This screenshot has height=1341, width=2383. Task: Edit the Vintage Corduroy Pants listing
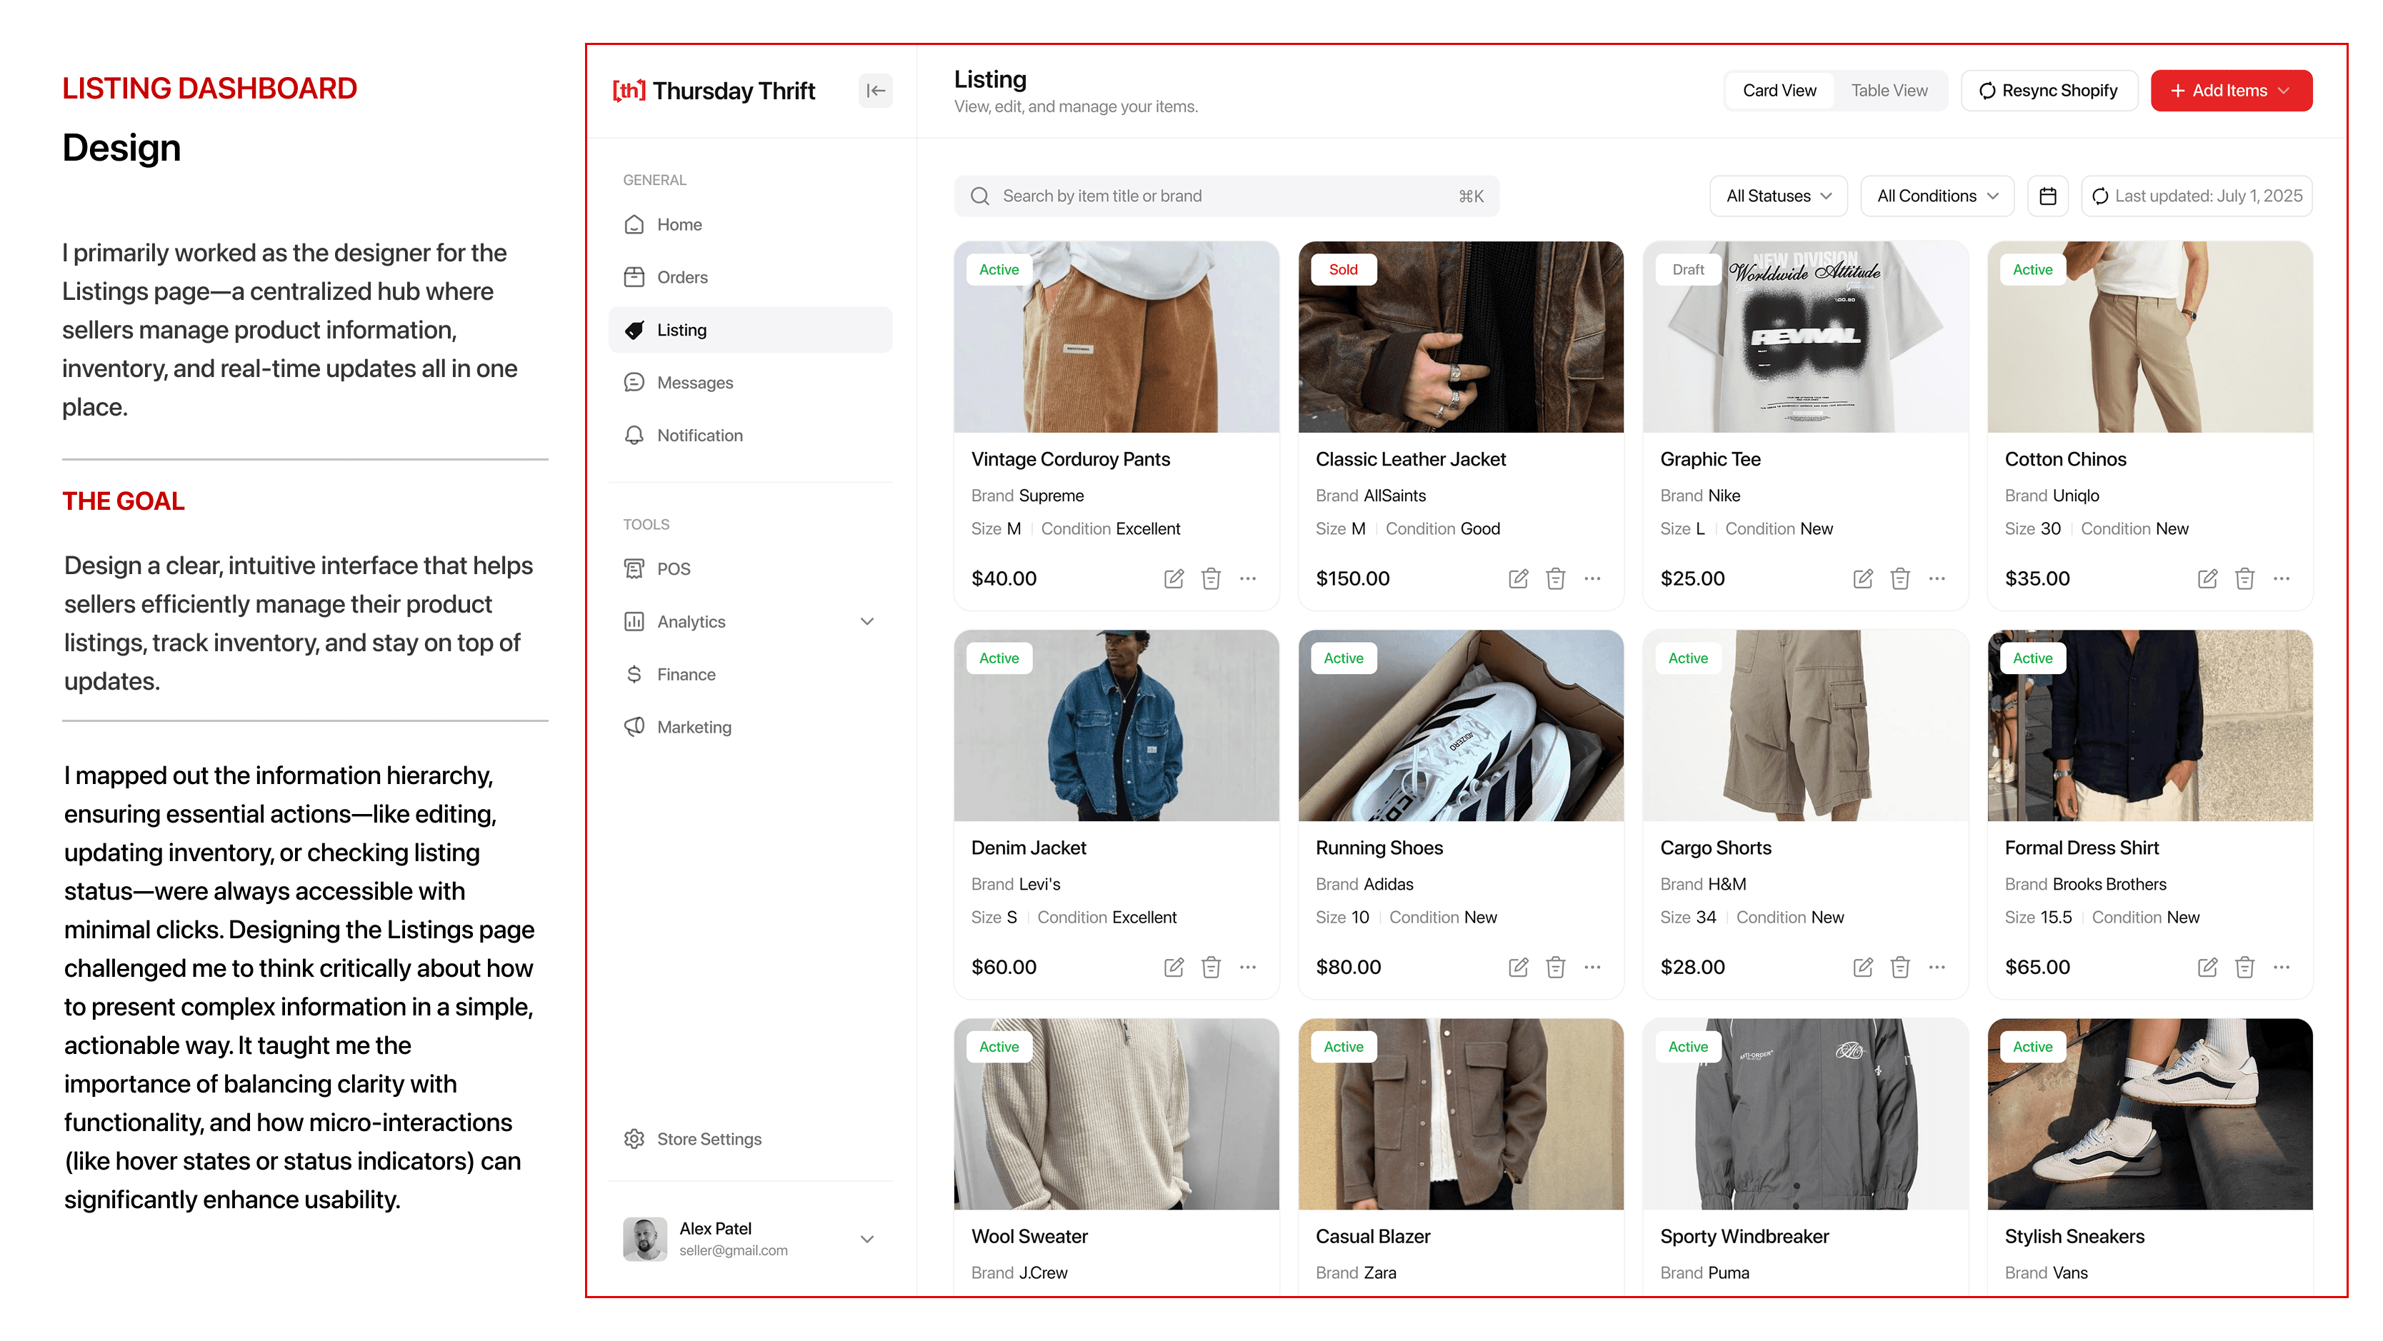(1173, 579)
